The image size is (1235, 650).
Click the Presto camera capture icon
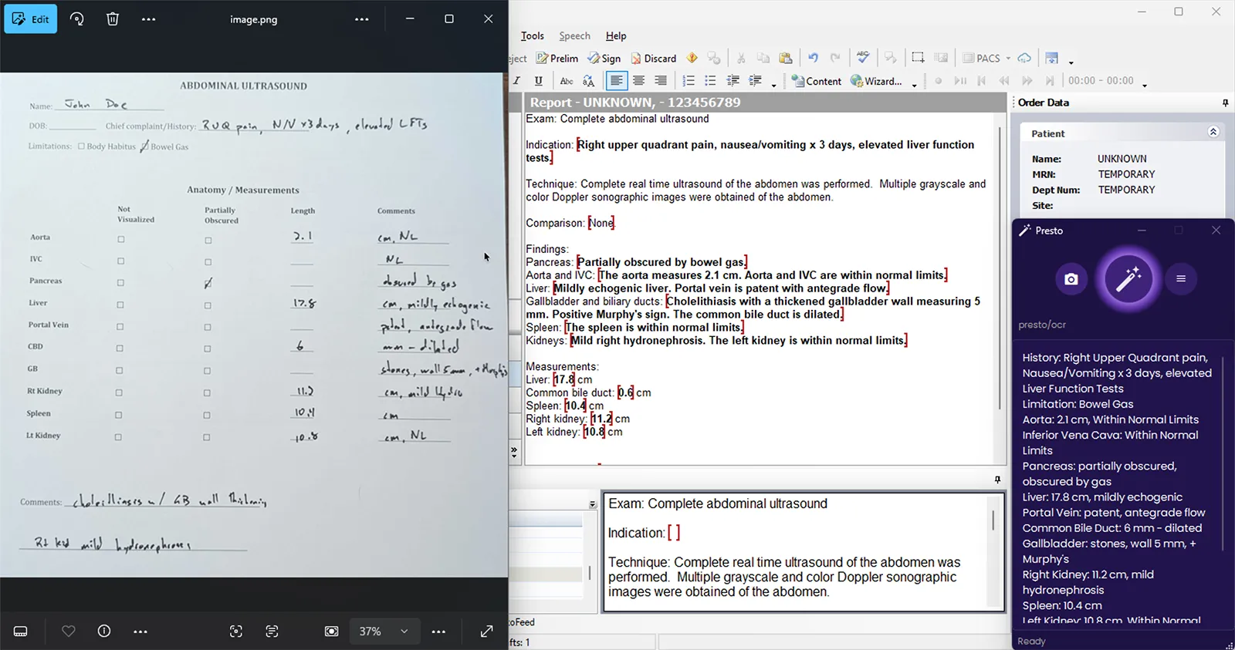[1071, 279]
